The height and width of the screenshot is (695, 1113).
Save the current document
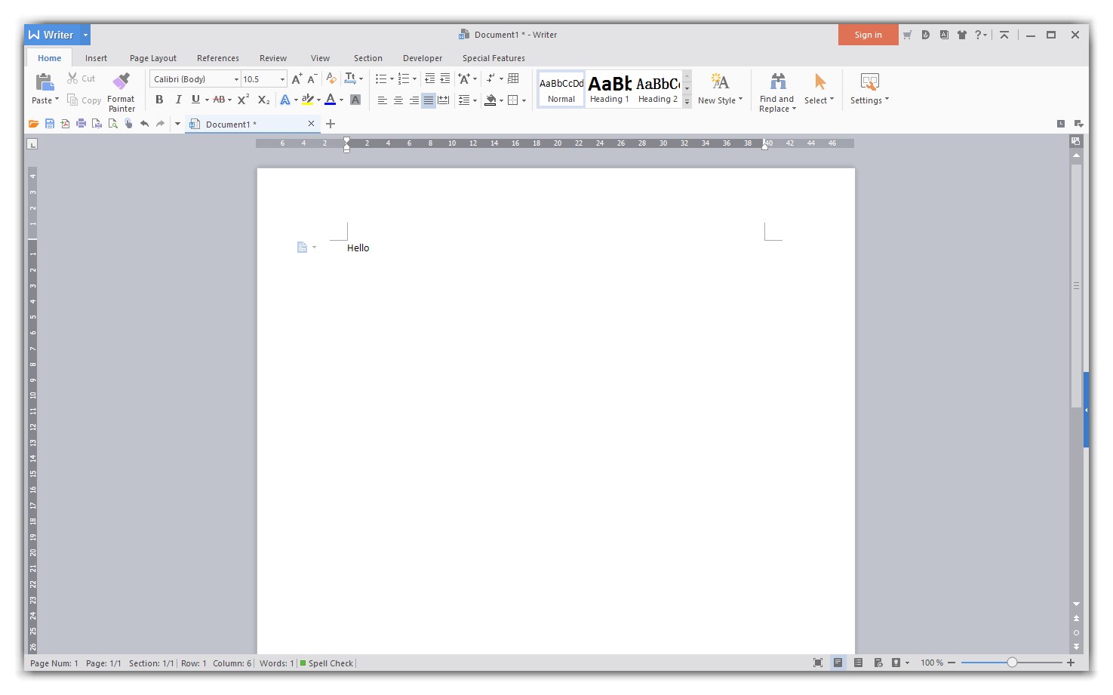(49, 124)
